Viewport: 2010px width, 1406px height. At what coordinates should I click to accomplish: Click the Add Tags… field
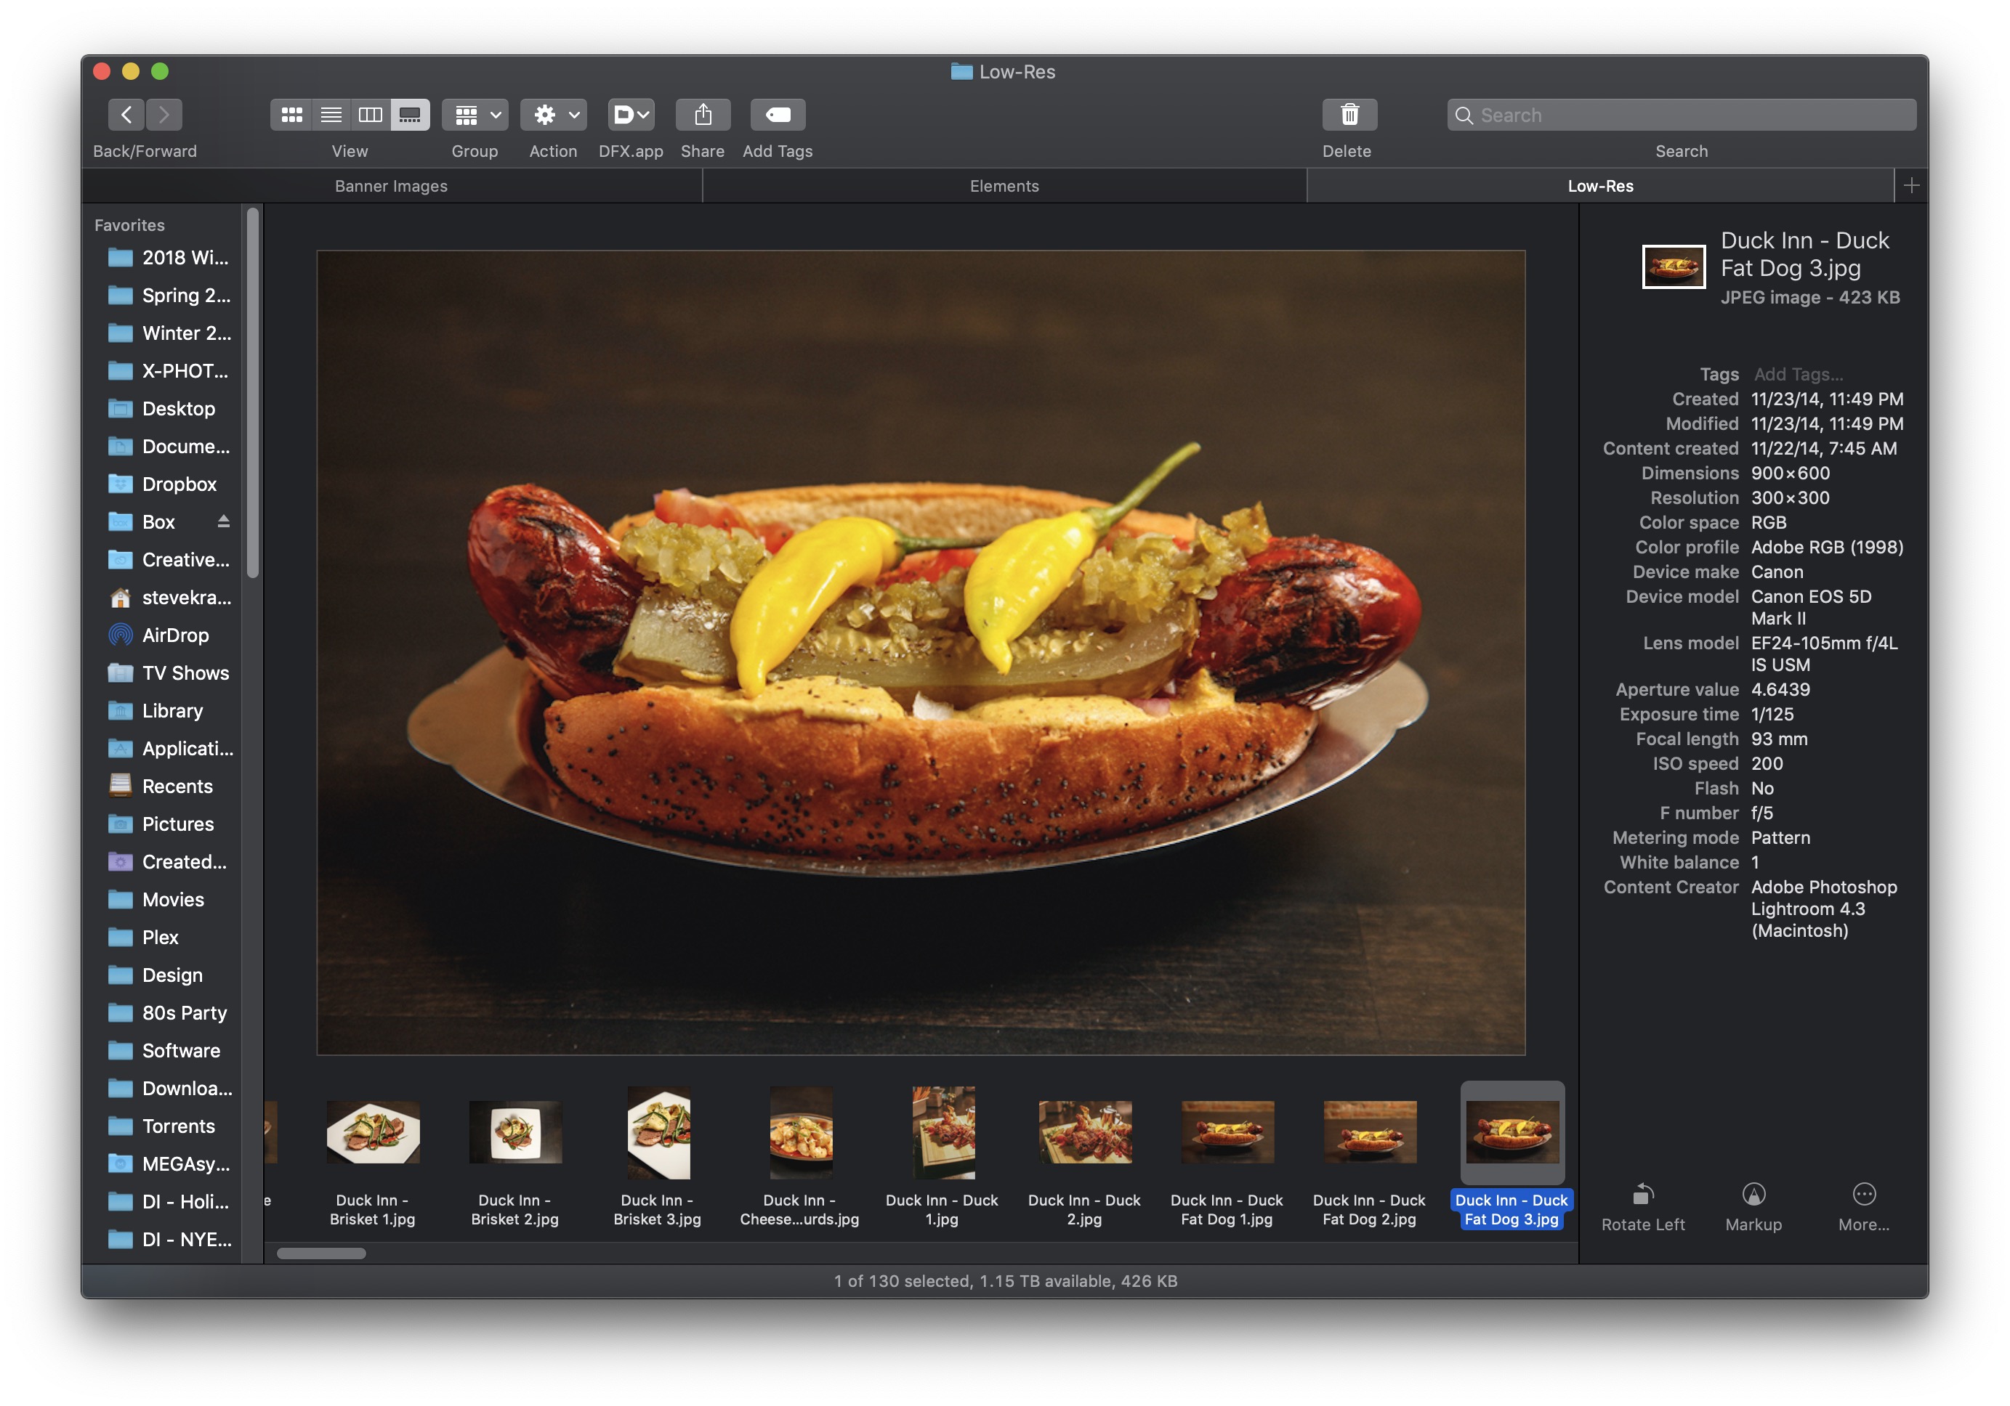(1798, 375)
